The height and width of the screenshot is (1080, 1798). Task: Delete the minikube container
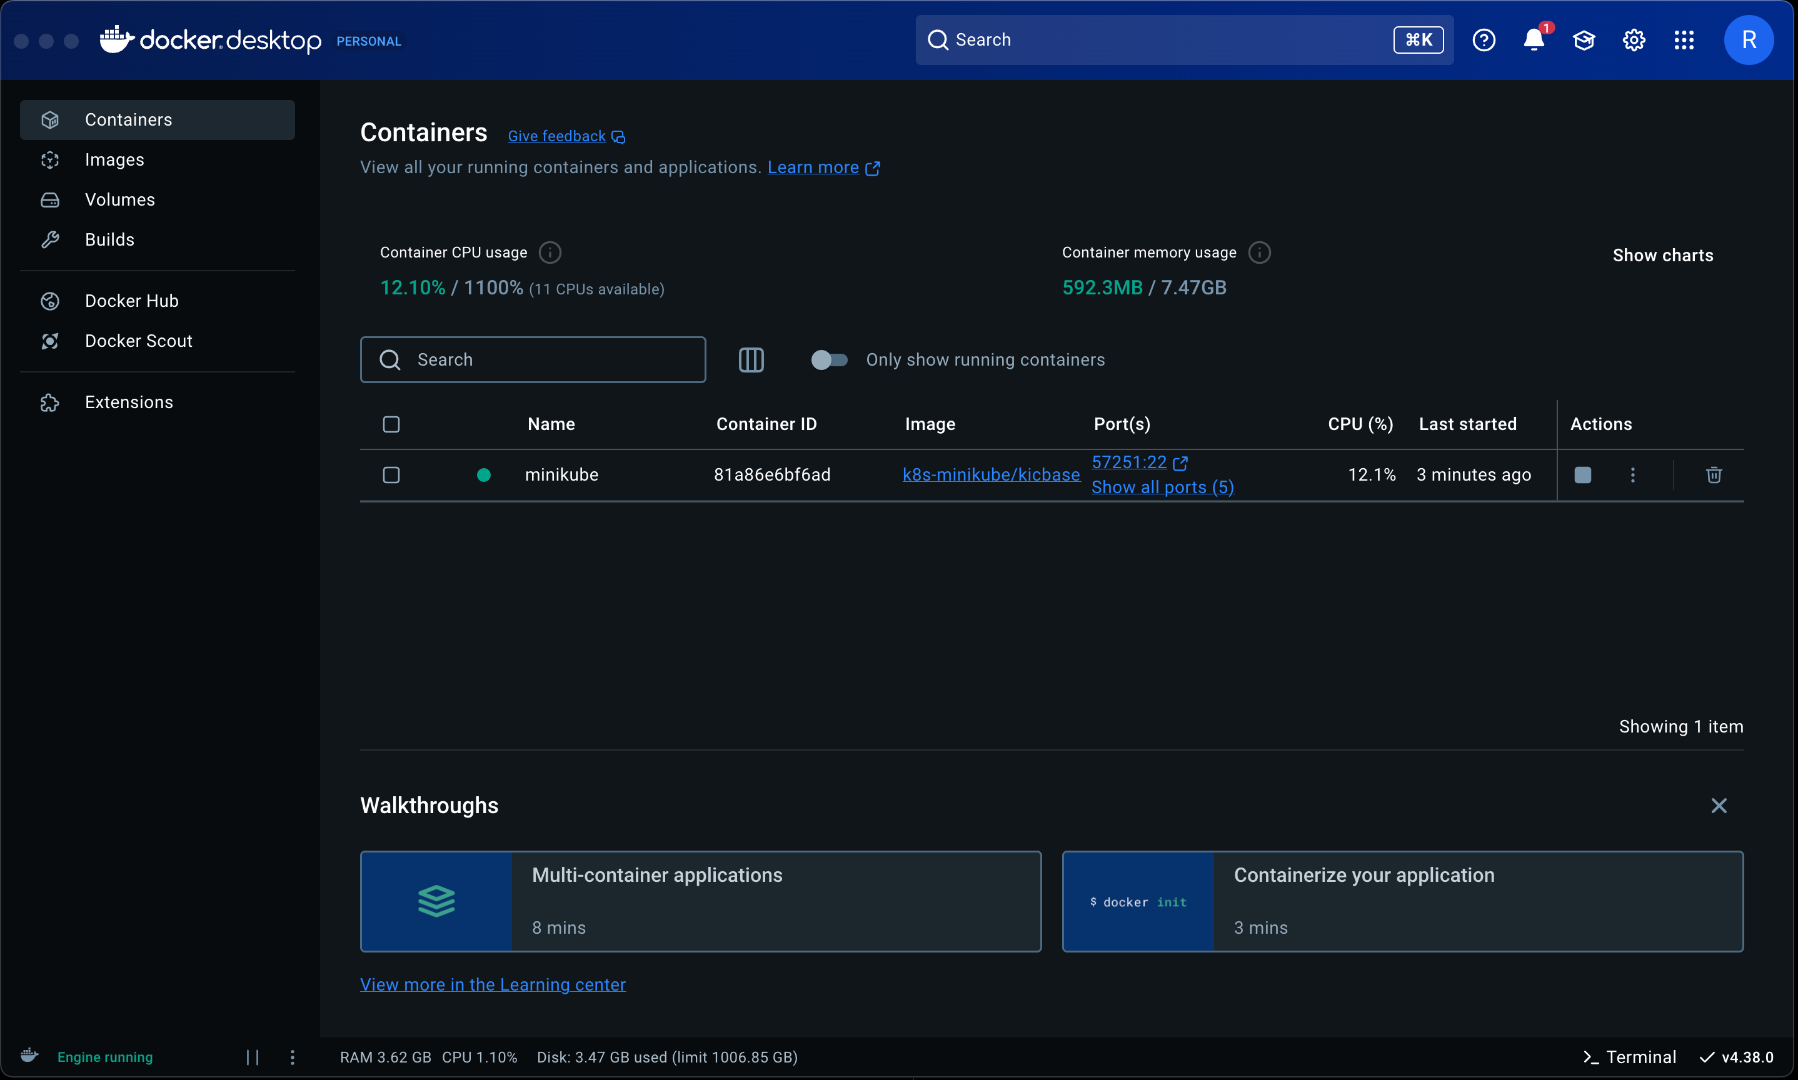[x=1714, y=475]
